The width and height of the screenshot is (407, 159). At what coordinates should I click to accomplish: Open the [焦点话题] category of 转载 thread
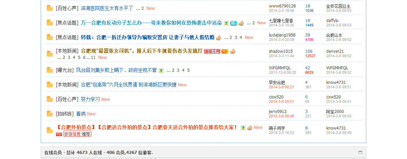click(67, 37)
